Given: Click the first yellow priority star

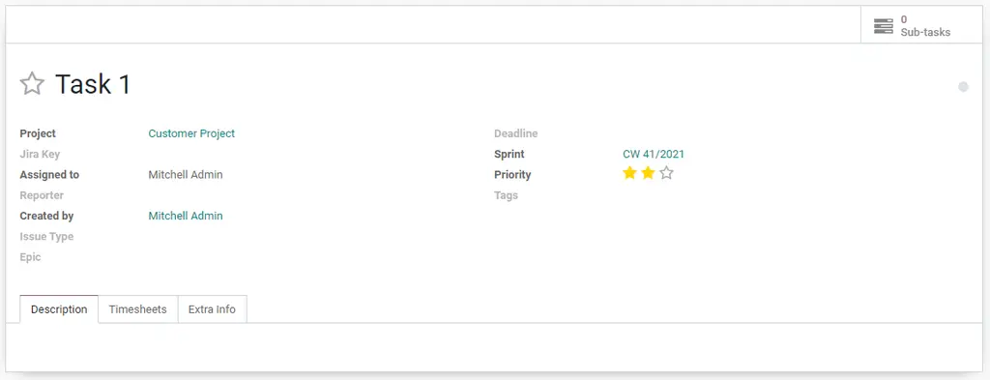Looking at the screenshot, I should pyautogui.click(x=629, y=173).
